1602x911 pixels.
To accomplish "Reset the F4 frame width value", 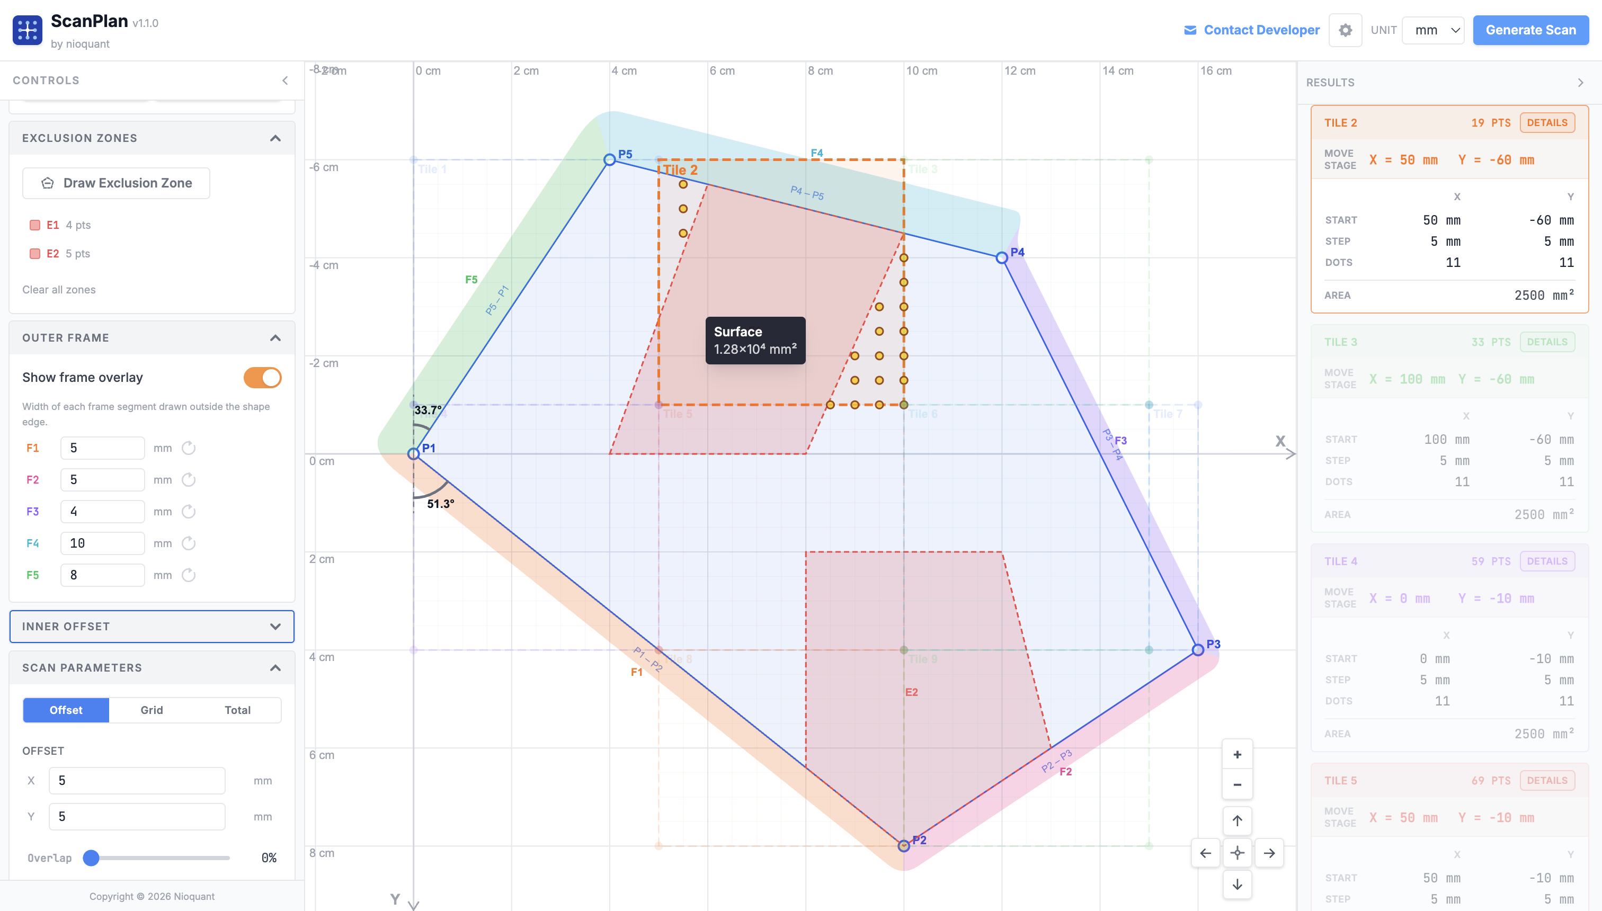I will [x=189, y=543].
